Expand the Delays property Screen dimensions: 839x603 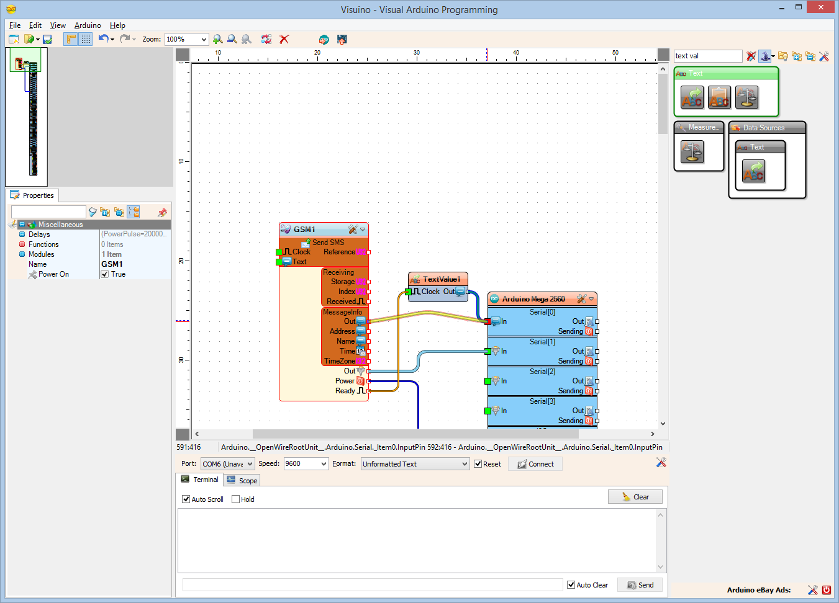coord(22,234)
